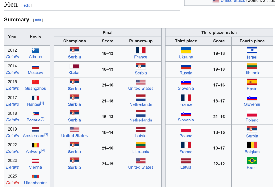This screenshot has height=190, width=275.
Task: Click the Brazil flag icon
Action: (x=252, y=161)
